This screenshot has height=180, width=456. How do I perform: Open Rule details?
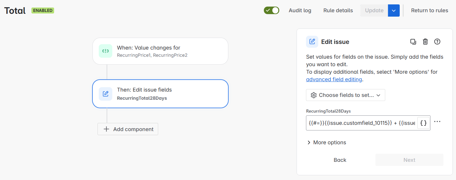[338, 10]
